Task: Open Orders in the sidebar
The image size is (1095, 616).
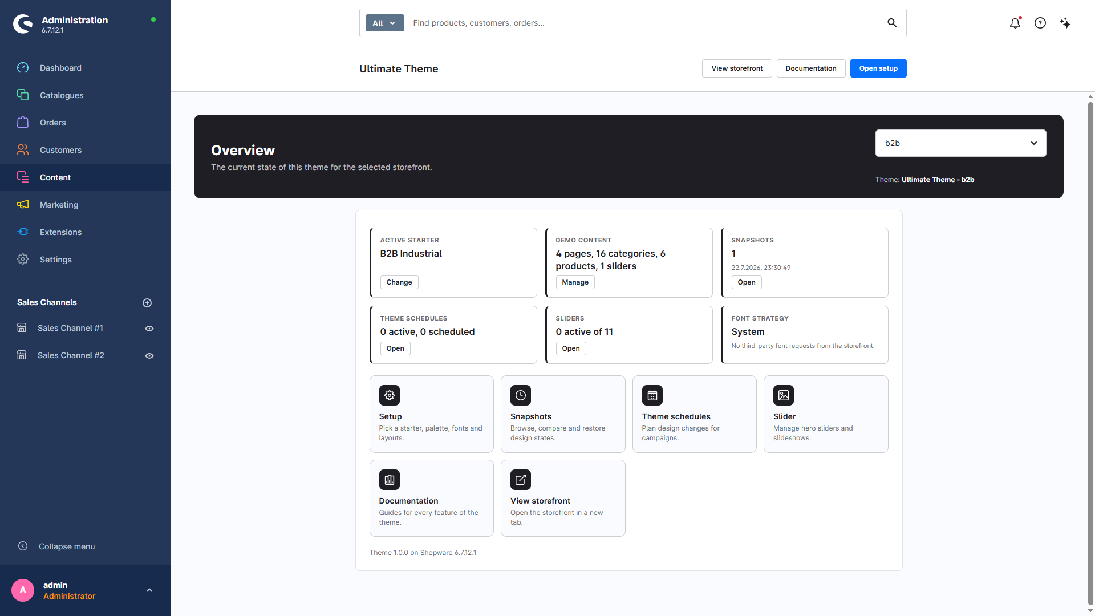Action: (86, 123)
